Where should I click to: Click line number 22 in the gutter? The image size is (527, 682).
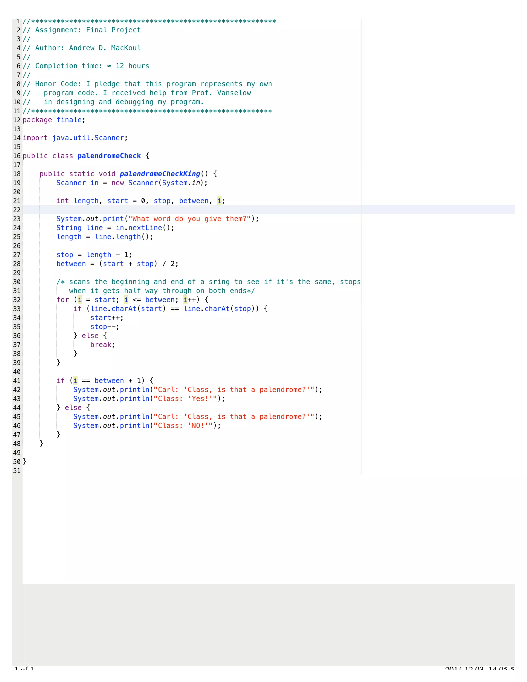pos(17,210)
